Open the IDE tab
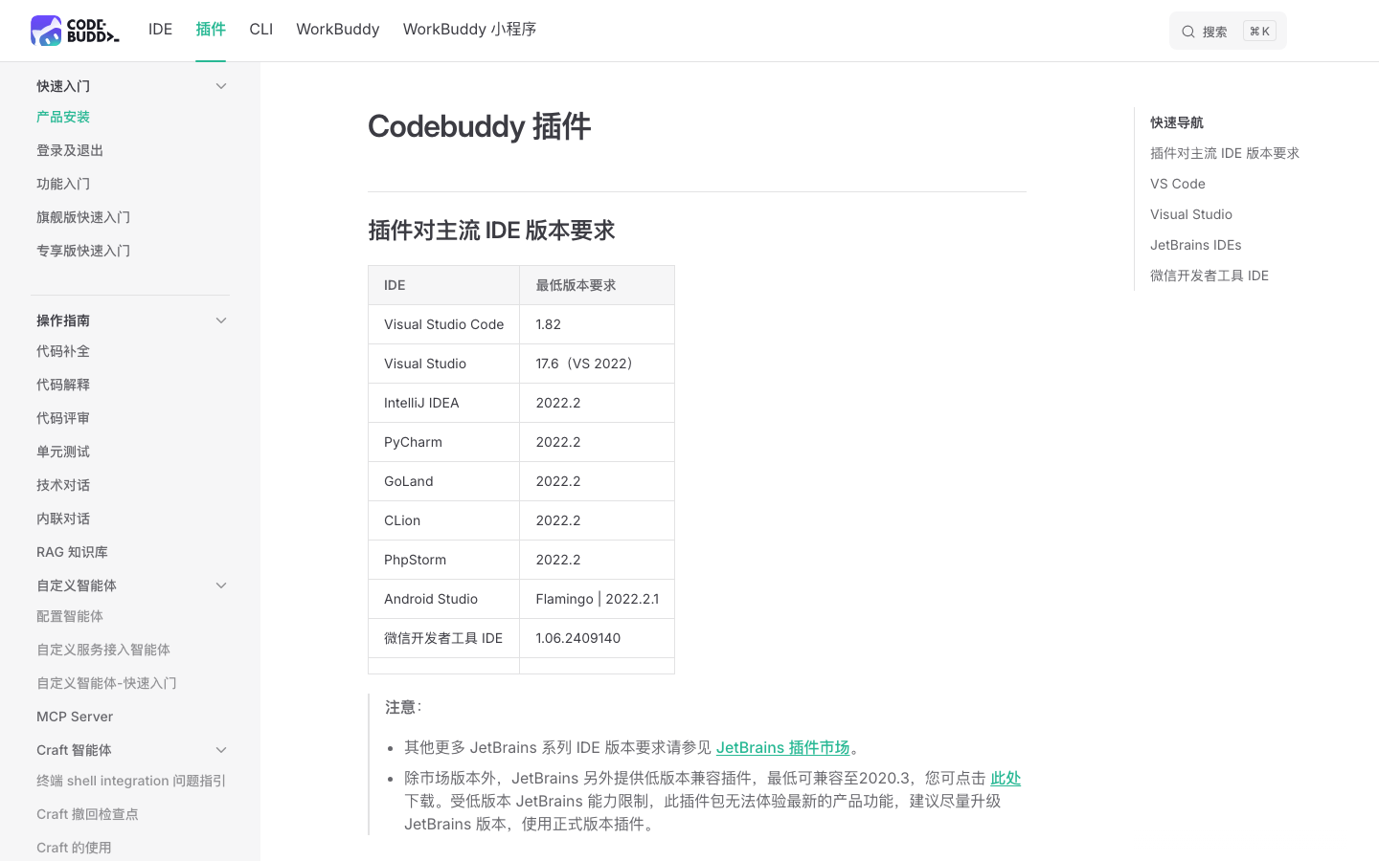Image resolution: width=1379 pixels, height=861 pixels. pyautogui.click(x=160, y=30)
